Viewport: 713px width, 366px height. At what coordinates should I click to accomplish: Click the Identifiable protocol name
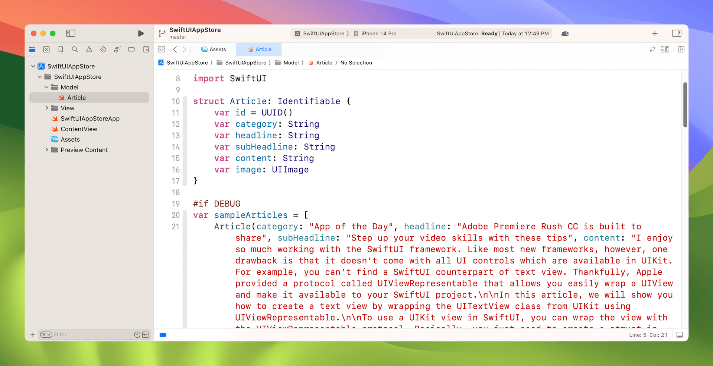point(309,101)
